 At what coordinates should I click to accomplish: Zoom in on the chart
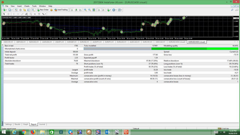[85, 10]
